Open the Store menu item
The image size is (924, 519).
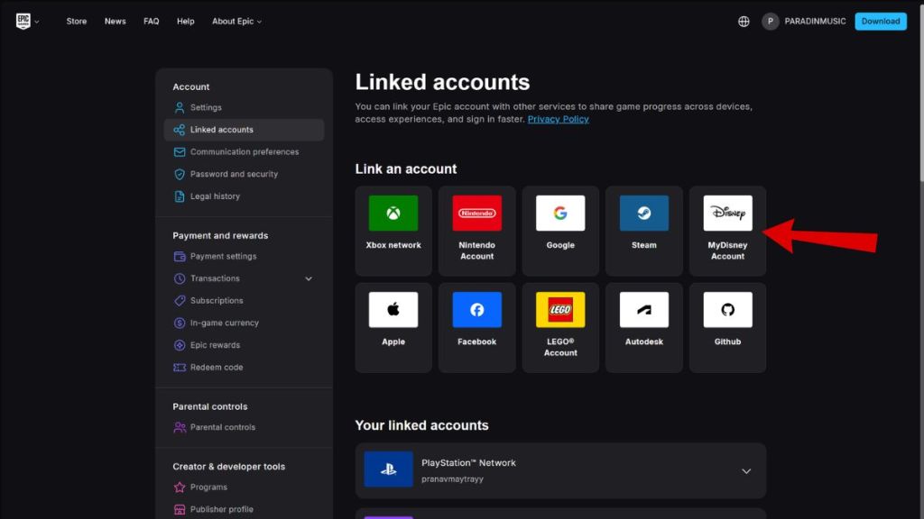tap(77, 22)
